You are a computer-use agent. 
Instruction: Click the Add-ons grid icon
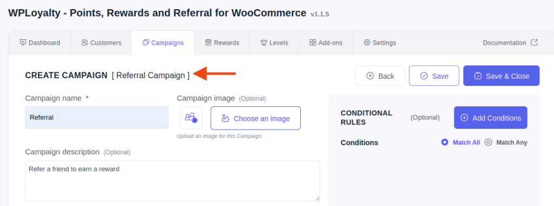[313, 43]
